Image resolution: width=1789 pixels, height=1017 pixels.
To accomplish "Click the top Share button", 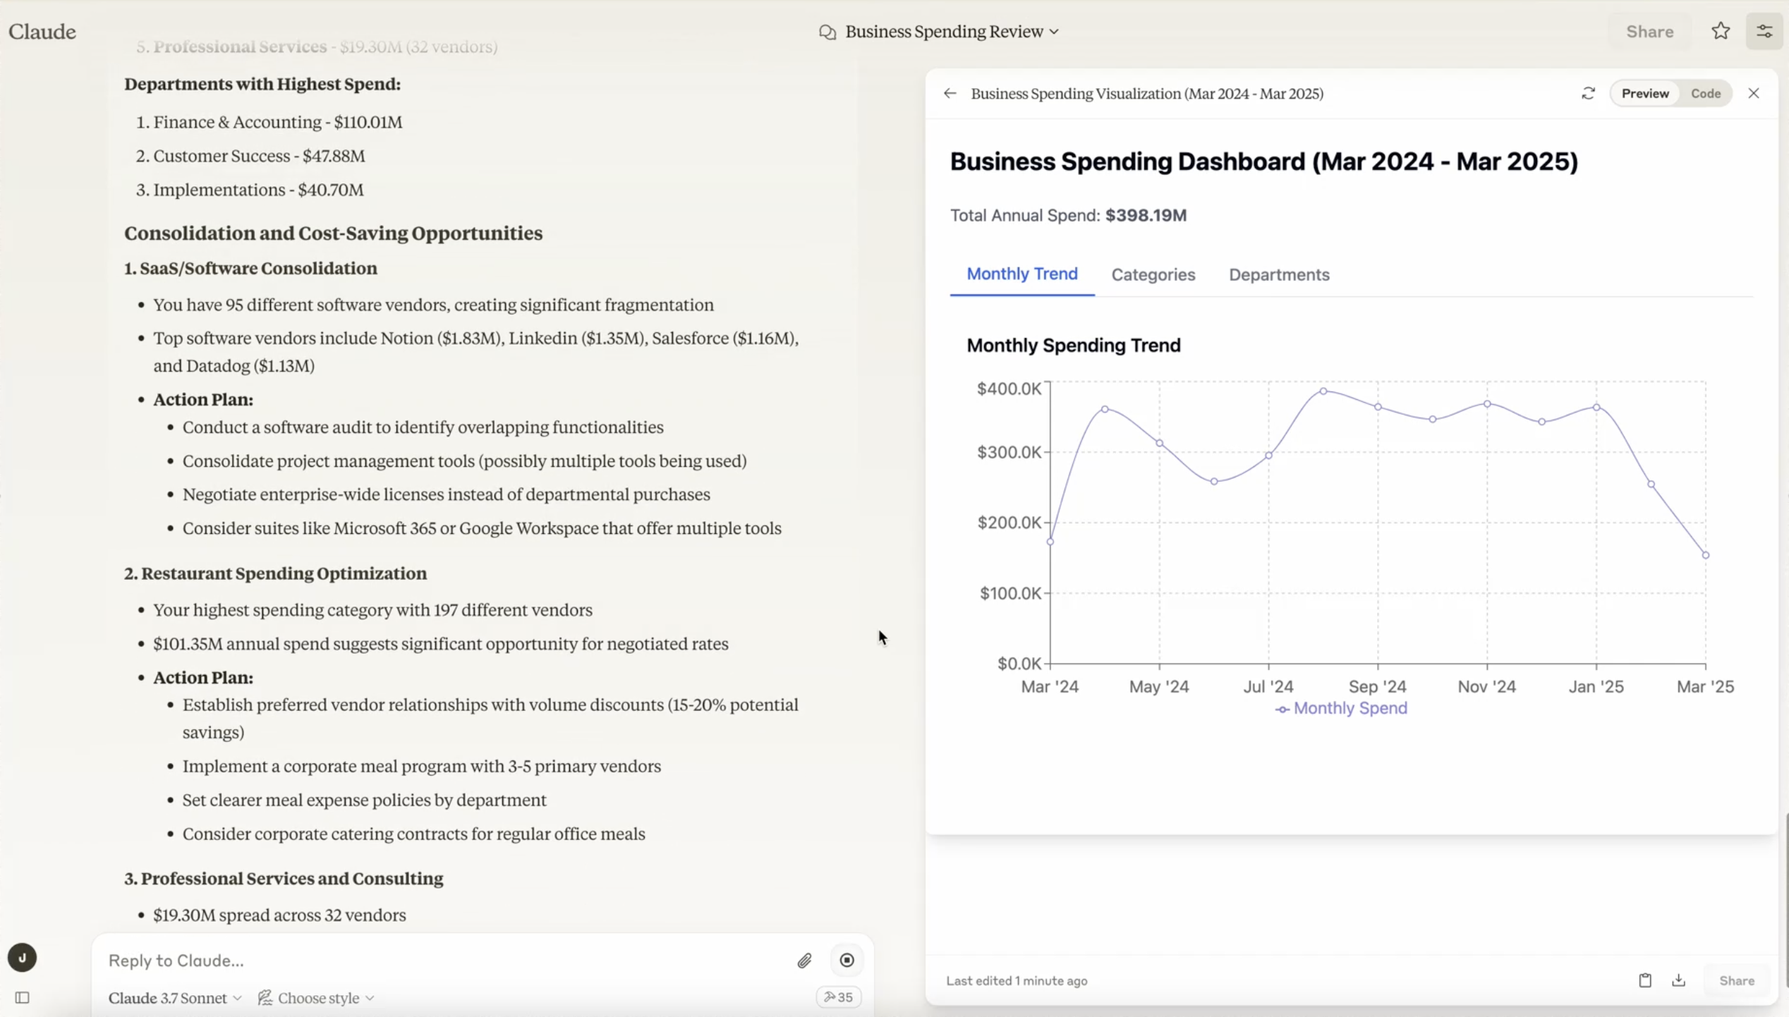I will pyautogui.click(x=1649, y=31).
